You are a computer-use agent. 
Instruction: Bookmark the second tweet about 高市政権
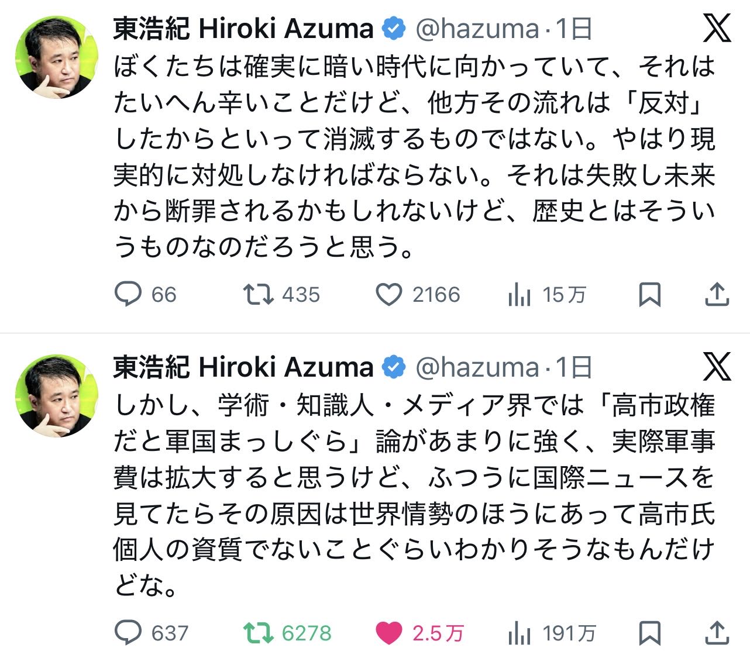coord(649,632)
